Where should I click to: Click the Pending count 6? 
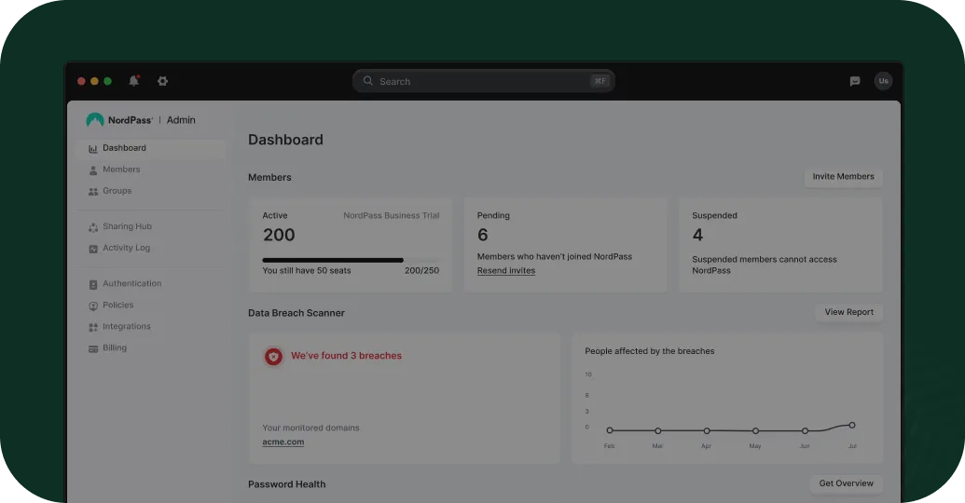pyautogui.click(x=483, y=235)
